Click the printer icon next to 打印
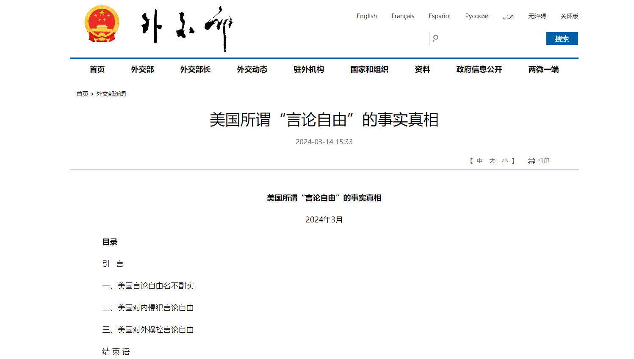 pos(531,161)
